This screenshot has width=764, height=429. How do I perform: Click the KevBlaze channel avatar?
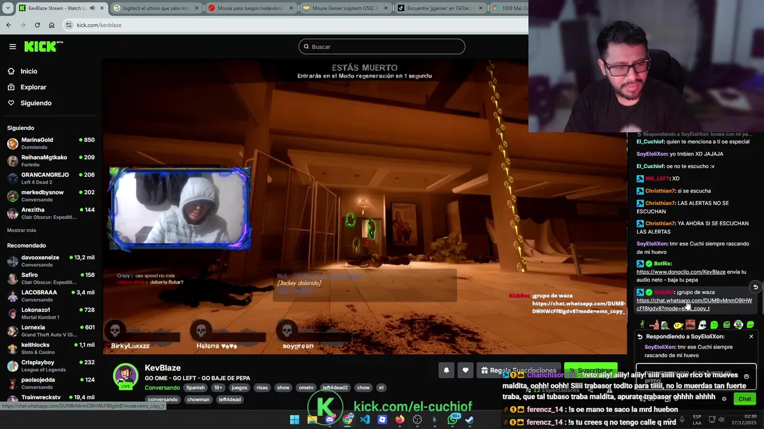tap(125, 376)
